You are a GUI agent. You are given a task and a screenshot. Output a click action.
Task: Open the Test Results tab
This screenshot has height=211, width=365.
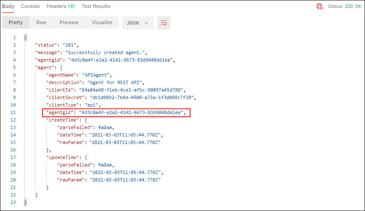tap(96, 6)
